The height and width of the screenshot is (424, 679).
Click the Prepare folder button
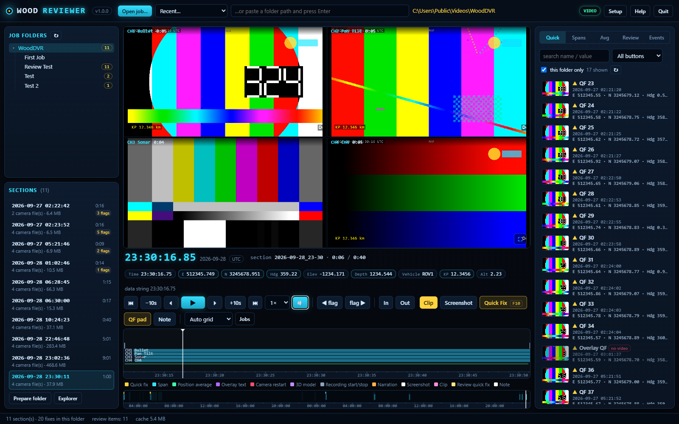point(30,399)
